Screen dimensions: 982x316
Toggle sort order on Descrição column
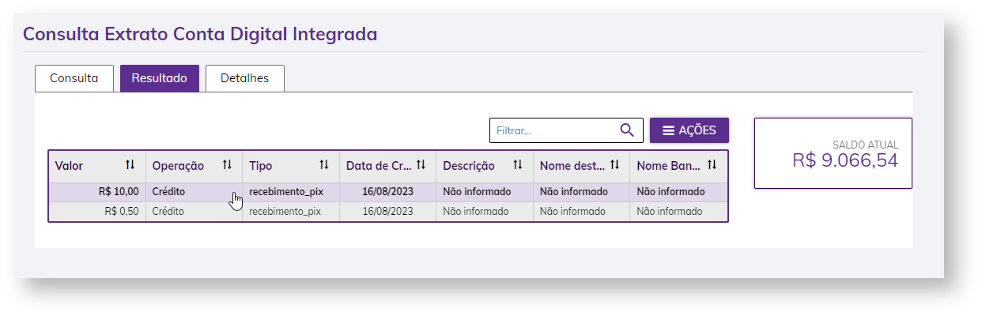[x=518, y=165]
